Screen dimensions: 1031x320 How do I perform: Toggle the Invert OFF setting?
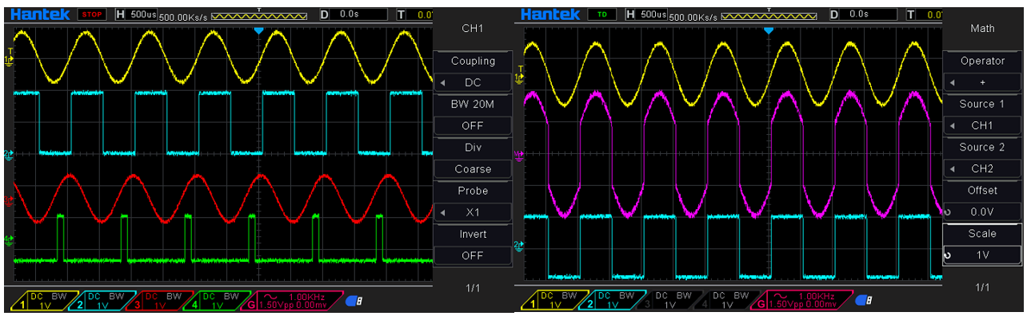472,255
